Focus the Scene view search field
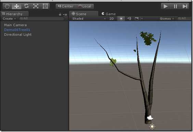Screen dimensions: 193x132 184,19
